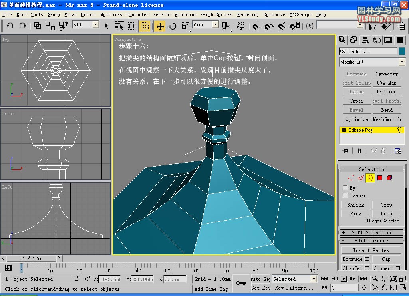409x296 pixels.
Task: Click the Redo arrow icon
Action: click(x=23, y=25)
